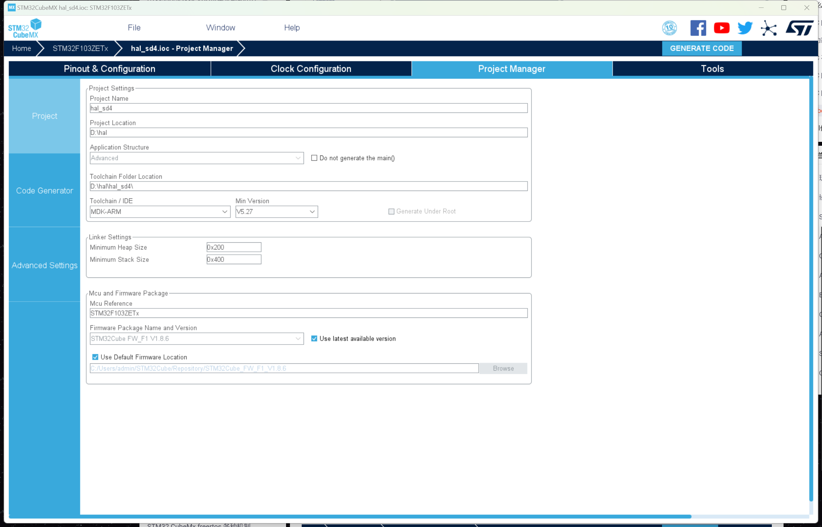Click hal_sd4.ioc - Project Manager breadcrumb
Screen dimensions: 822x527
(182, 48)
